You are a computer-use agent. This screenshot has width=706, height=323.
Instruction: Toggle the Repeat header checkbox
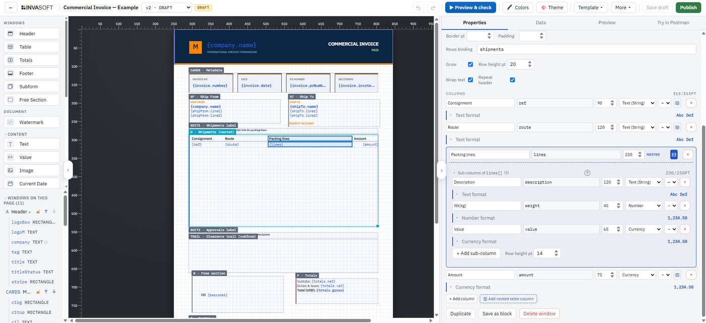click(512, 80)
